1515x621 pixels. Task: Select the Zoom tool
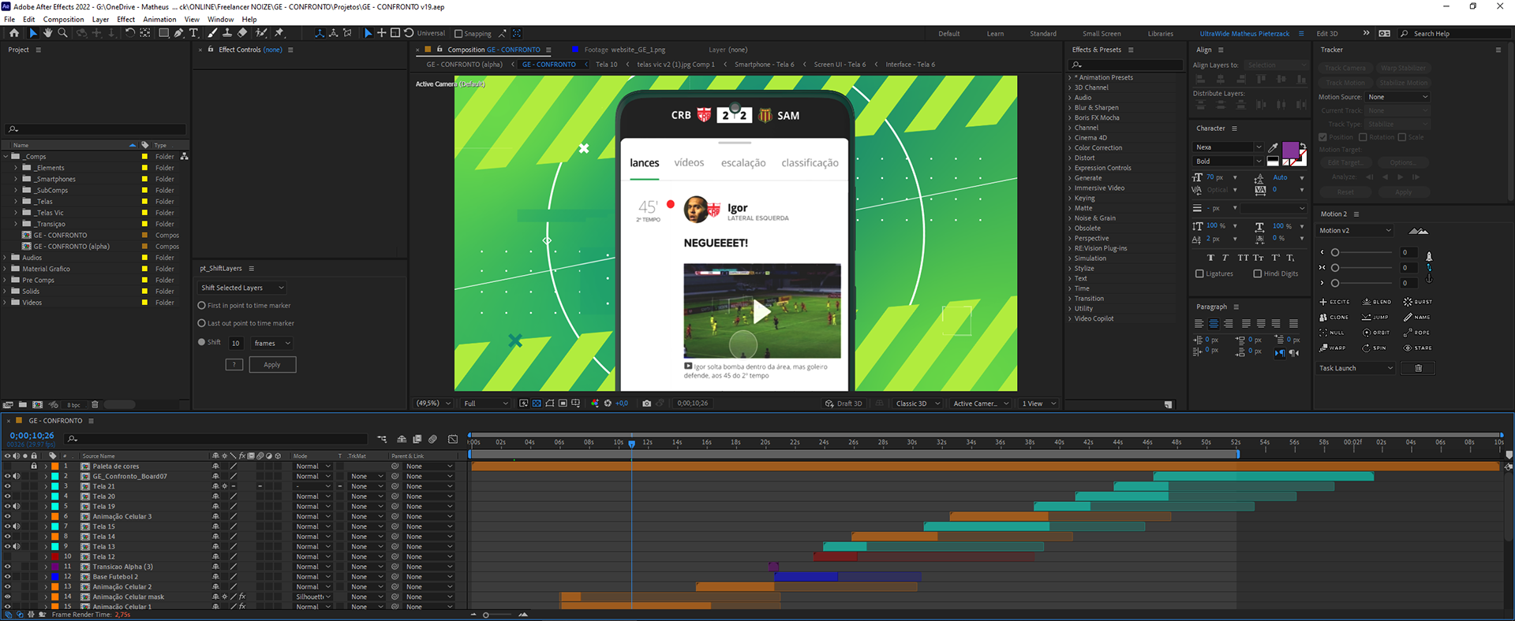point(63,33)
